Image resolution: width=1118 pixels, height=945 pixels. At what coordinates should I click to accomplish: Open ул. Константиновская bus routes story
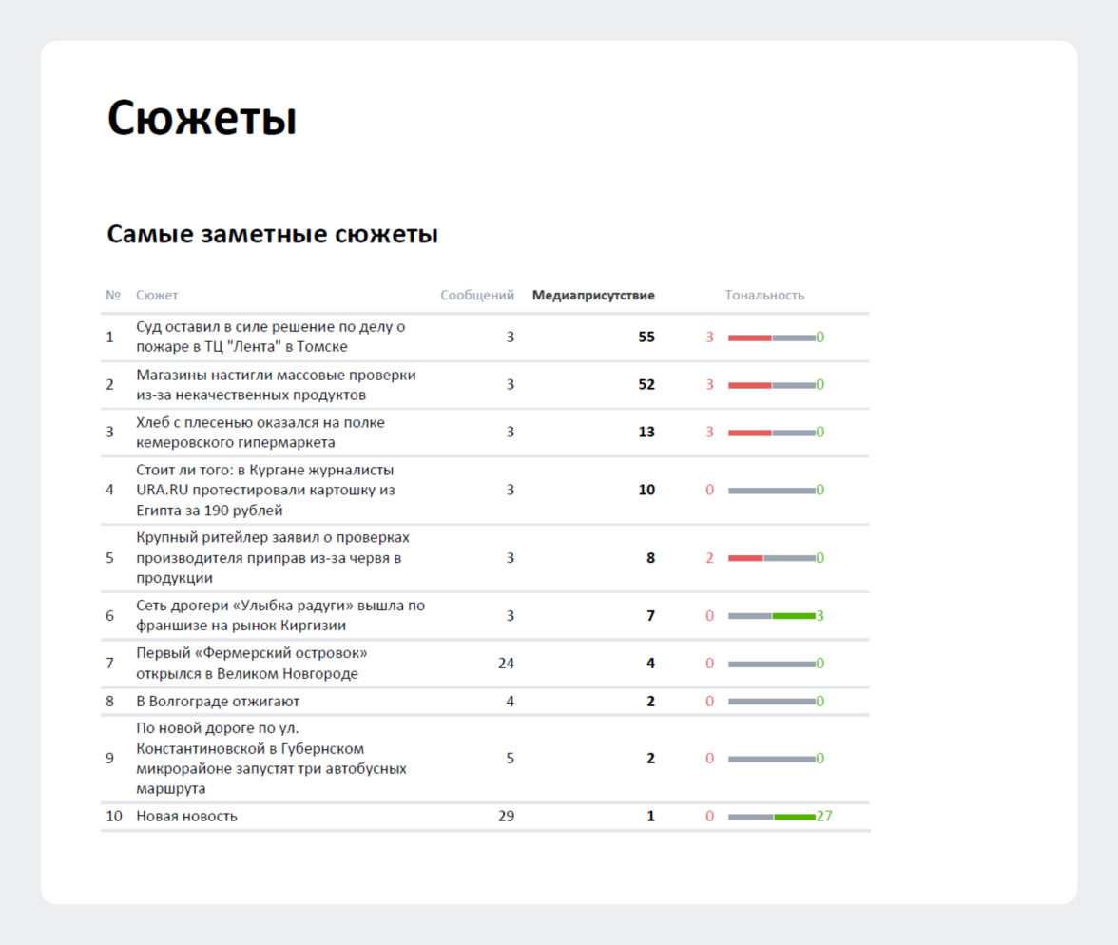(x=271, y=759)
